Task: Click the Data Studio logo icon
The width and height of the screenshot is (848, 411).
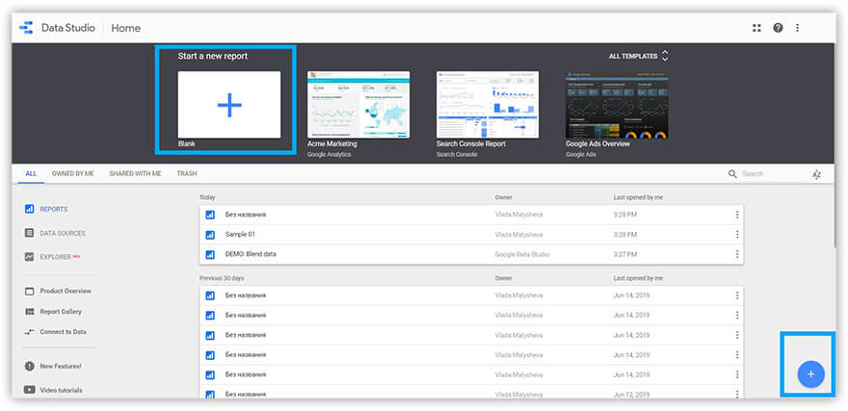Action: click(27, 28)
